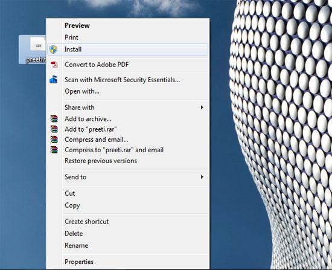The width and height of the screenshot is (332, 270).
Task: Click the shield icon beside Install
Action: [53, 50]
